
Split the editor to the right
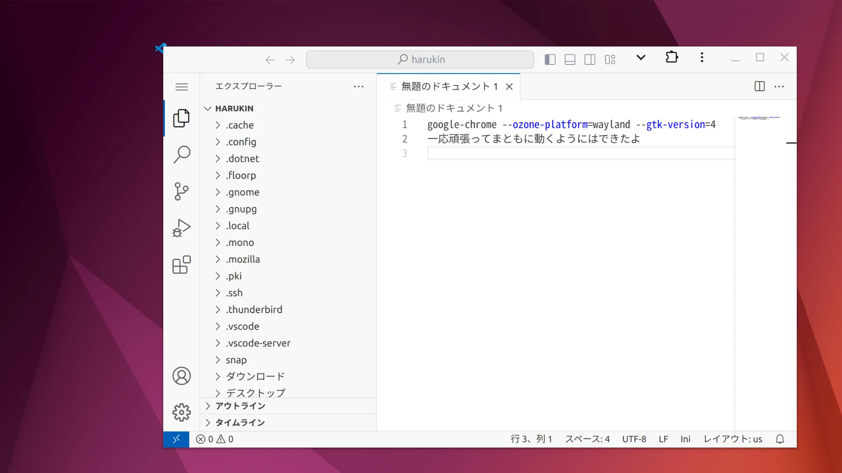pos(760,86)
